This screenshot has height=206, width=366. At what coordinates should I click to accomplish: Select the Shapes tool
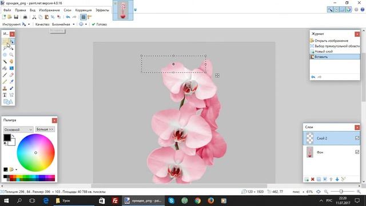coord(8,102)
